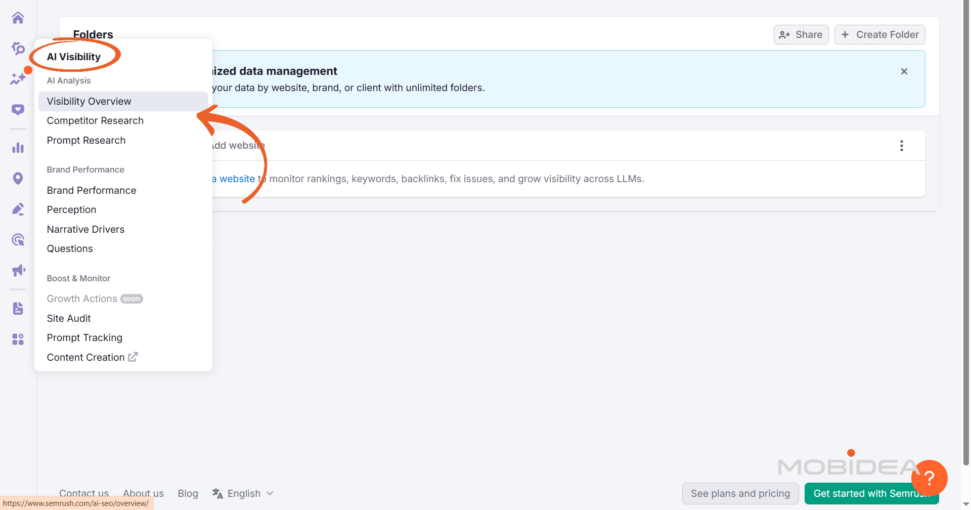Screen dimensions: 971x510
Task: Open the Local map-pin sidebar icon
Action: [18, 178]
